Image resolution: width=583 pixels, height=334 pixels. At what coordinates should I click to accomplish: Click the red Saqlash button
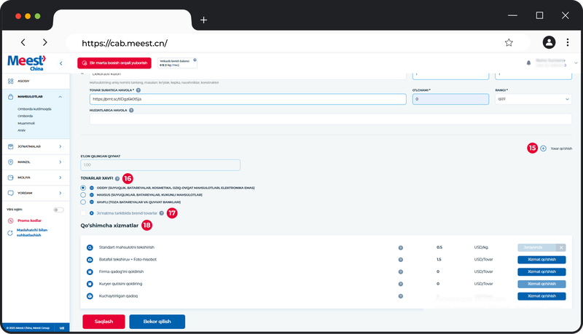point(103,321)
